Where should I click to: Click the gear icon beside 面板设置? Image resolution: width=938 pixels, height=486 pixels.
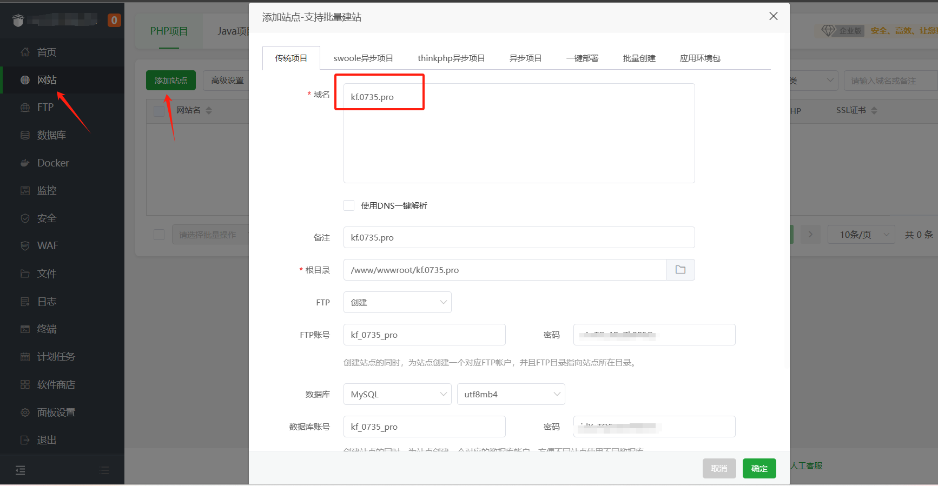(25, 412)
